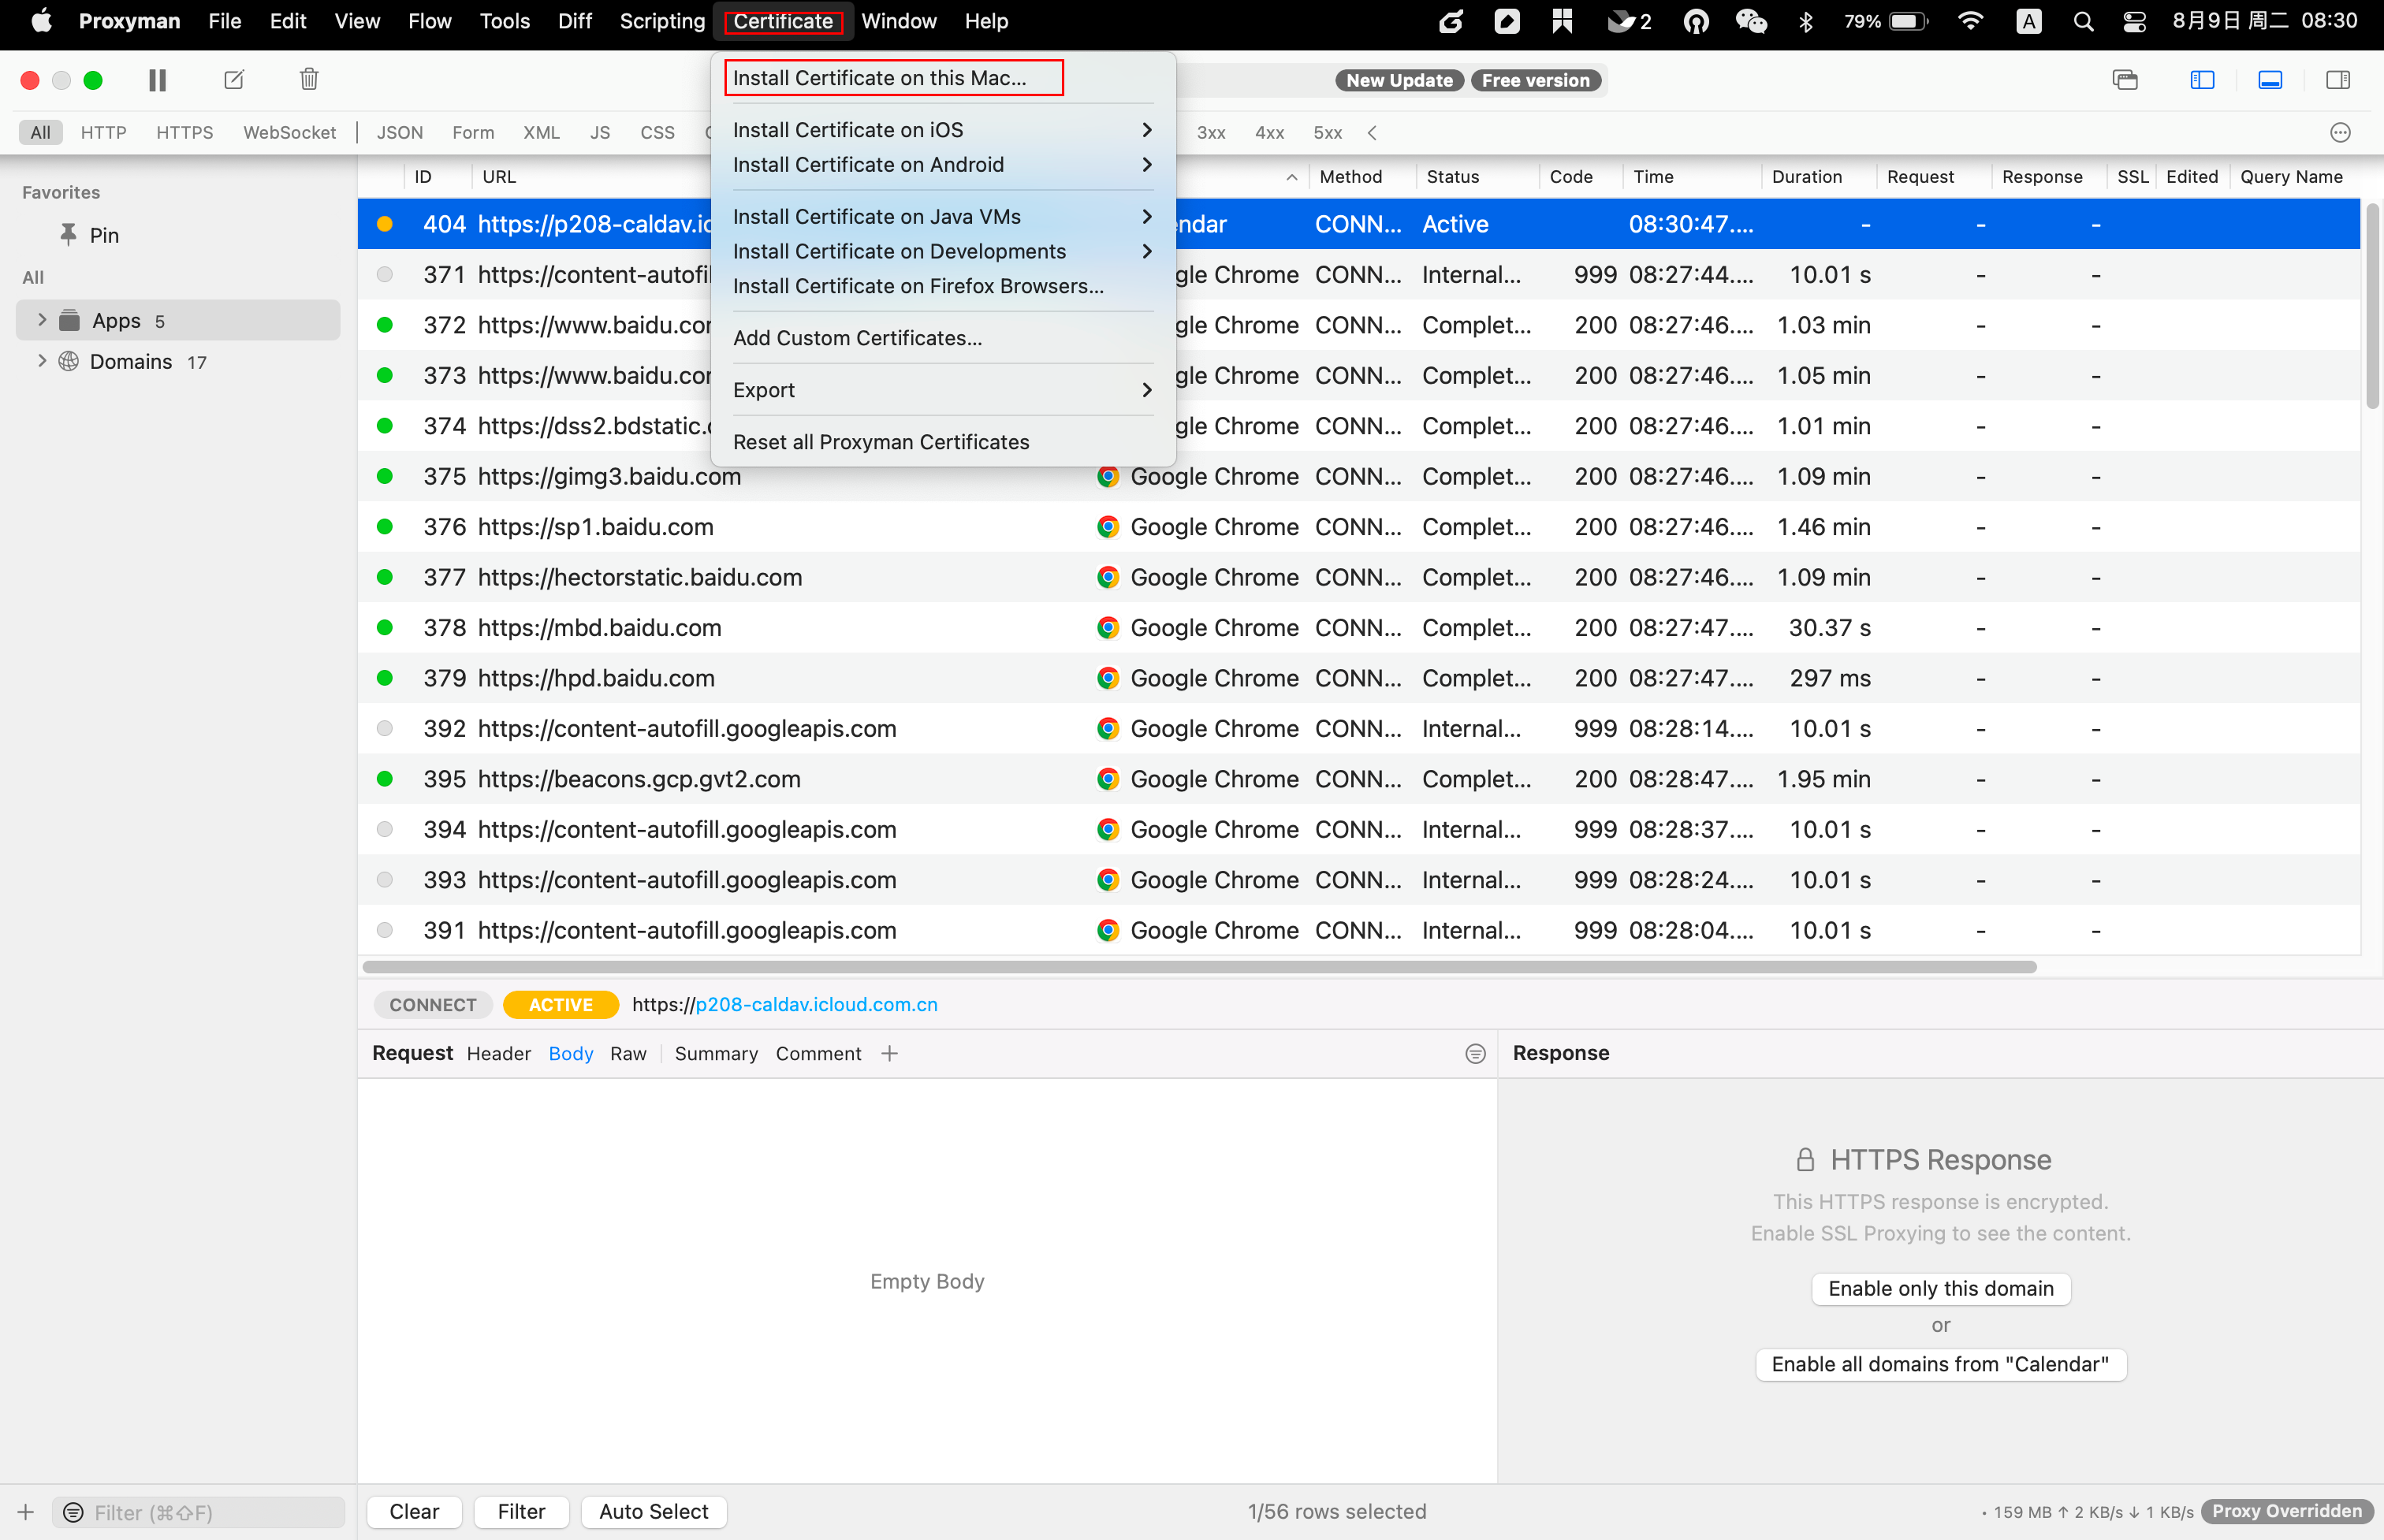Clear session with the trash icon

point(309,79)
